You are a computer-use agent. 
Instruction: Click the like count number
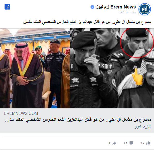(142, 143)
